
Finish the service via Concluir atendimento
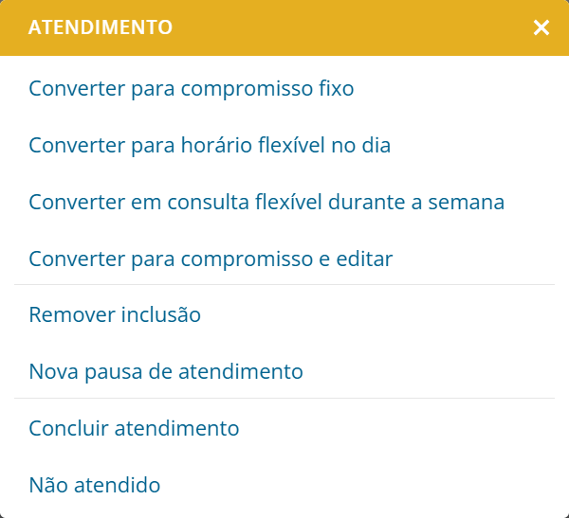click(134, 428)
